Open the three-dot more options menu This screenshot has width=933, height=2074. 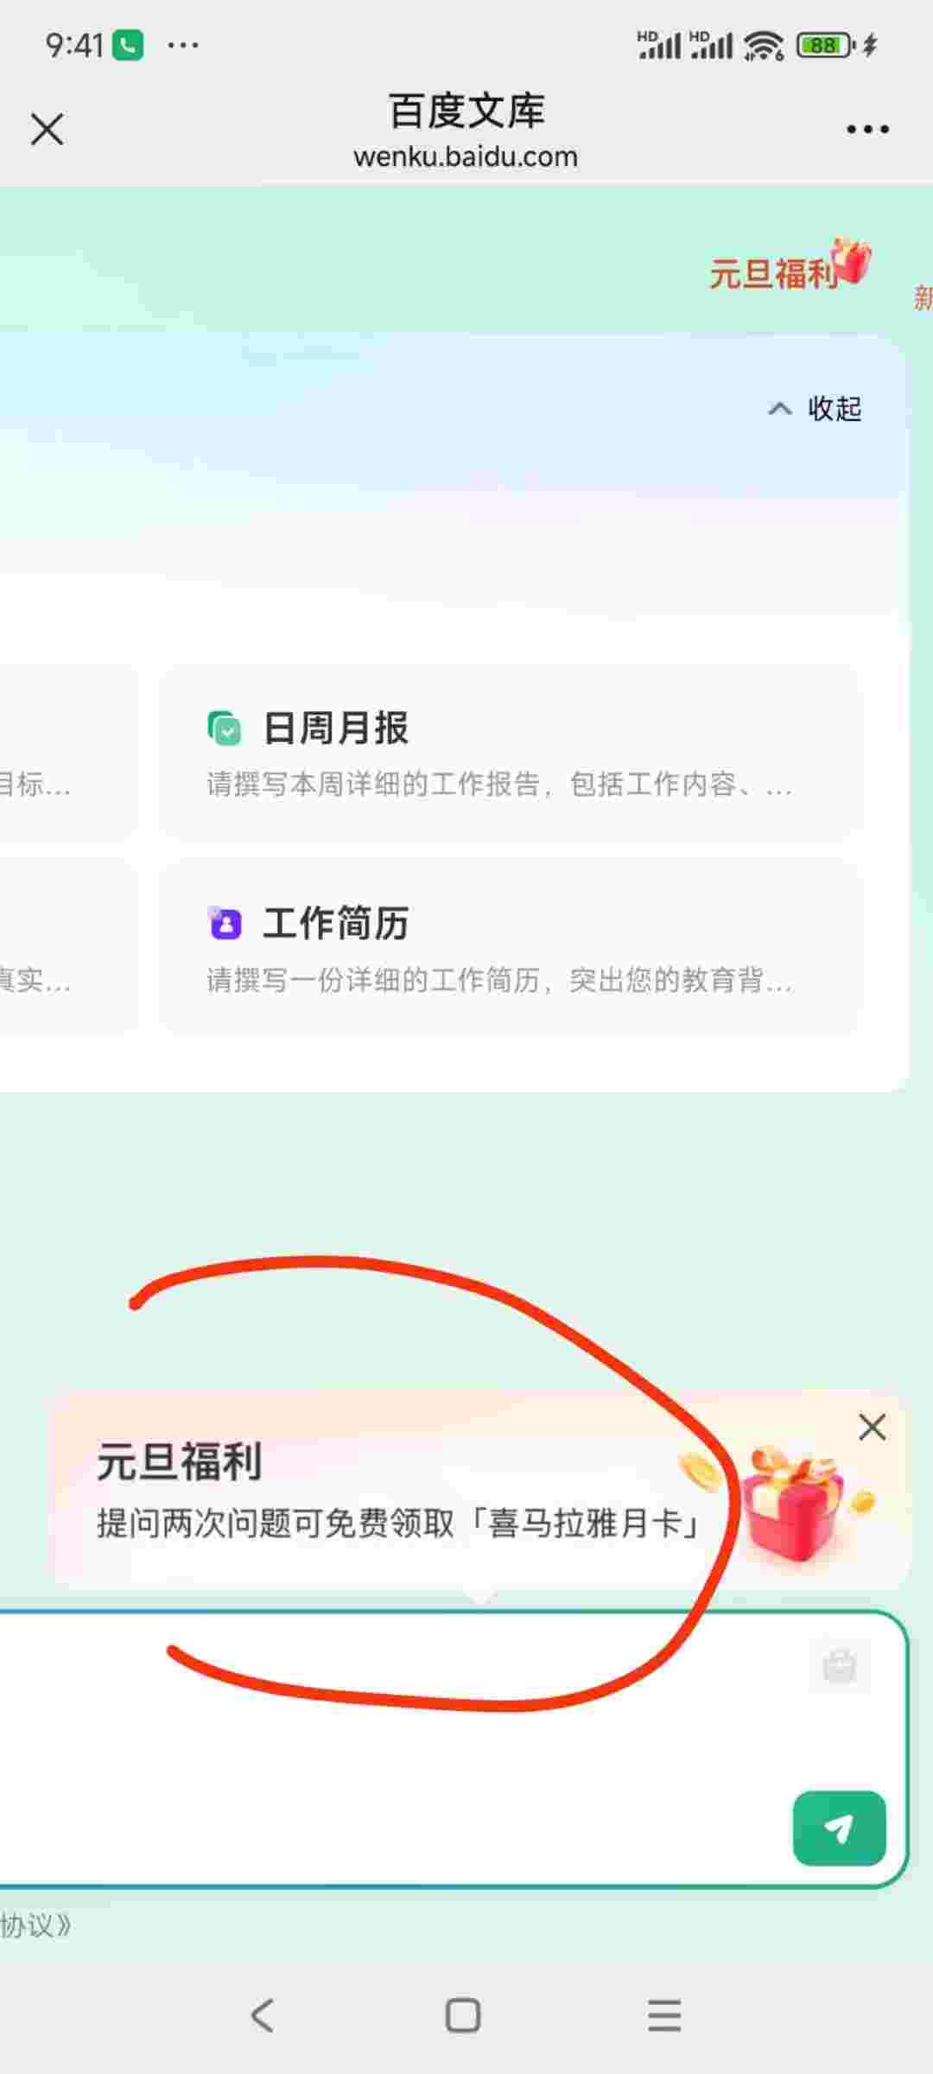coord(867,130)
